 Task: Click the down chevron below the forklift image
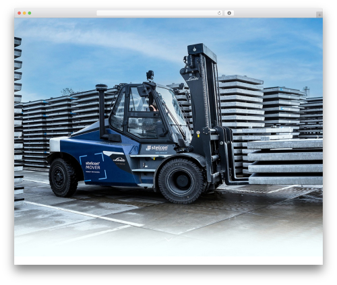[x=168, y=239]
